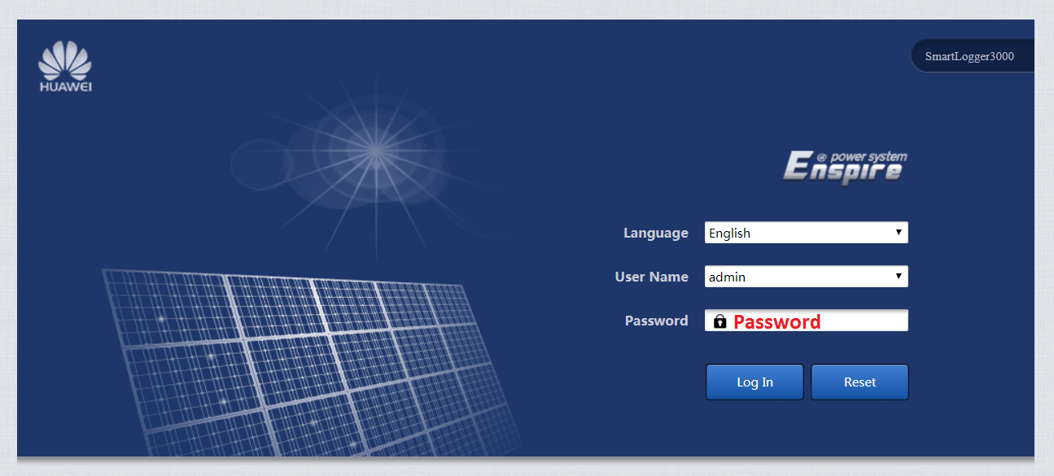Screen dimensions: 1054x476
Task: Click the Reset button
Action: [x=859, y=382]
